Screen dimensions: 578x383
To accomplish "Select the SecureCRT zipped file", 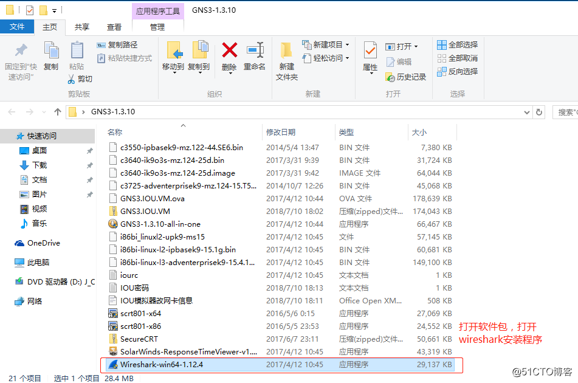I will click(x=280, y=339).
